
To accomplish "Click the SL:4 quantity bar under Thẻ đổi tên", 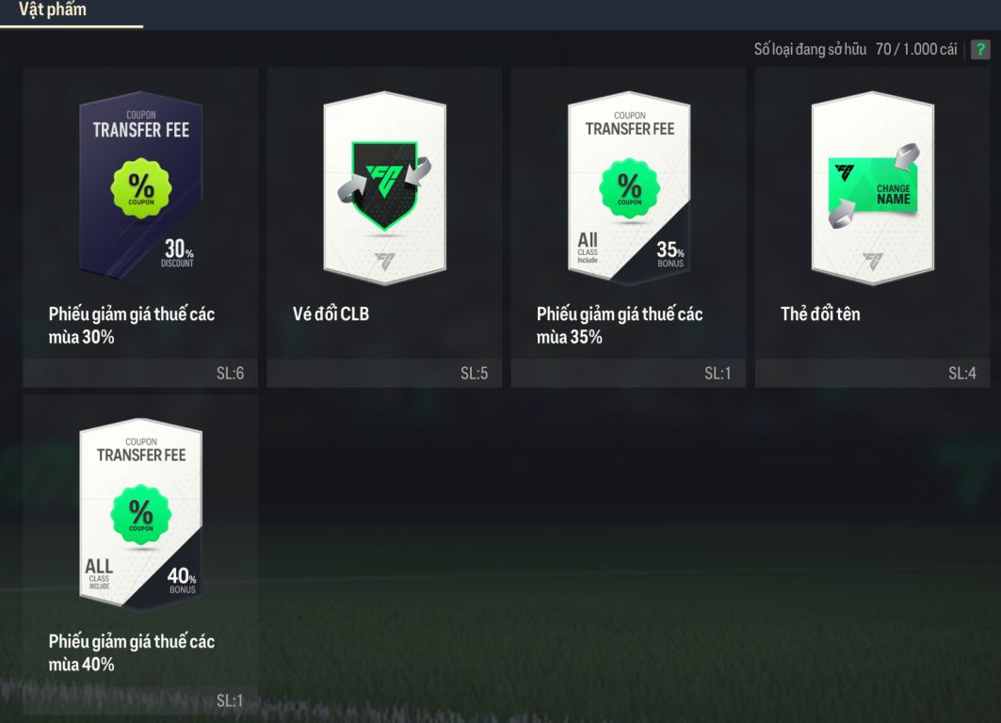I will point(873,374).
